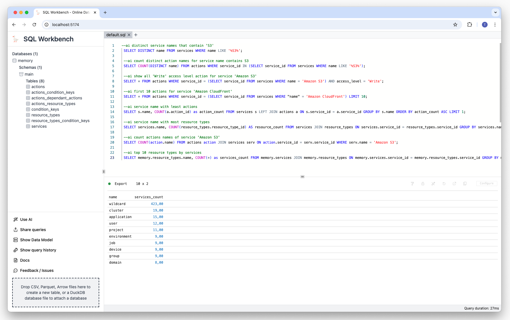The width and height of the screenshot is (510, 320).
Task: Close the default.sql tab
Action: tap(129, 35)
